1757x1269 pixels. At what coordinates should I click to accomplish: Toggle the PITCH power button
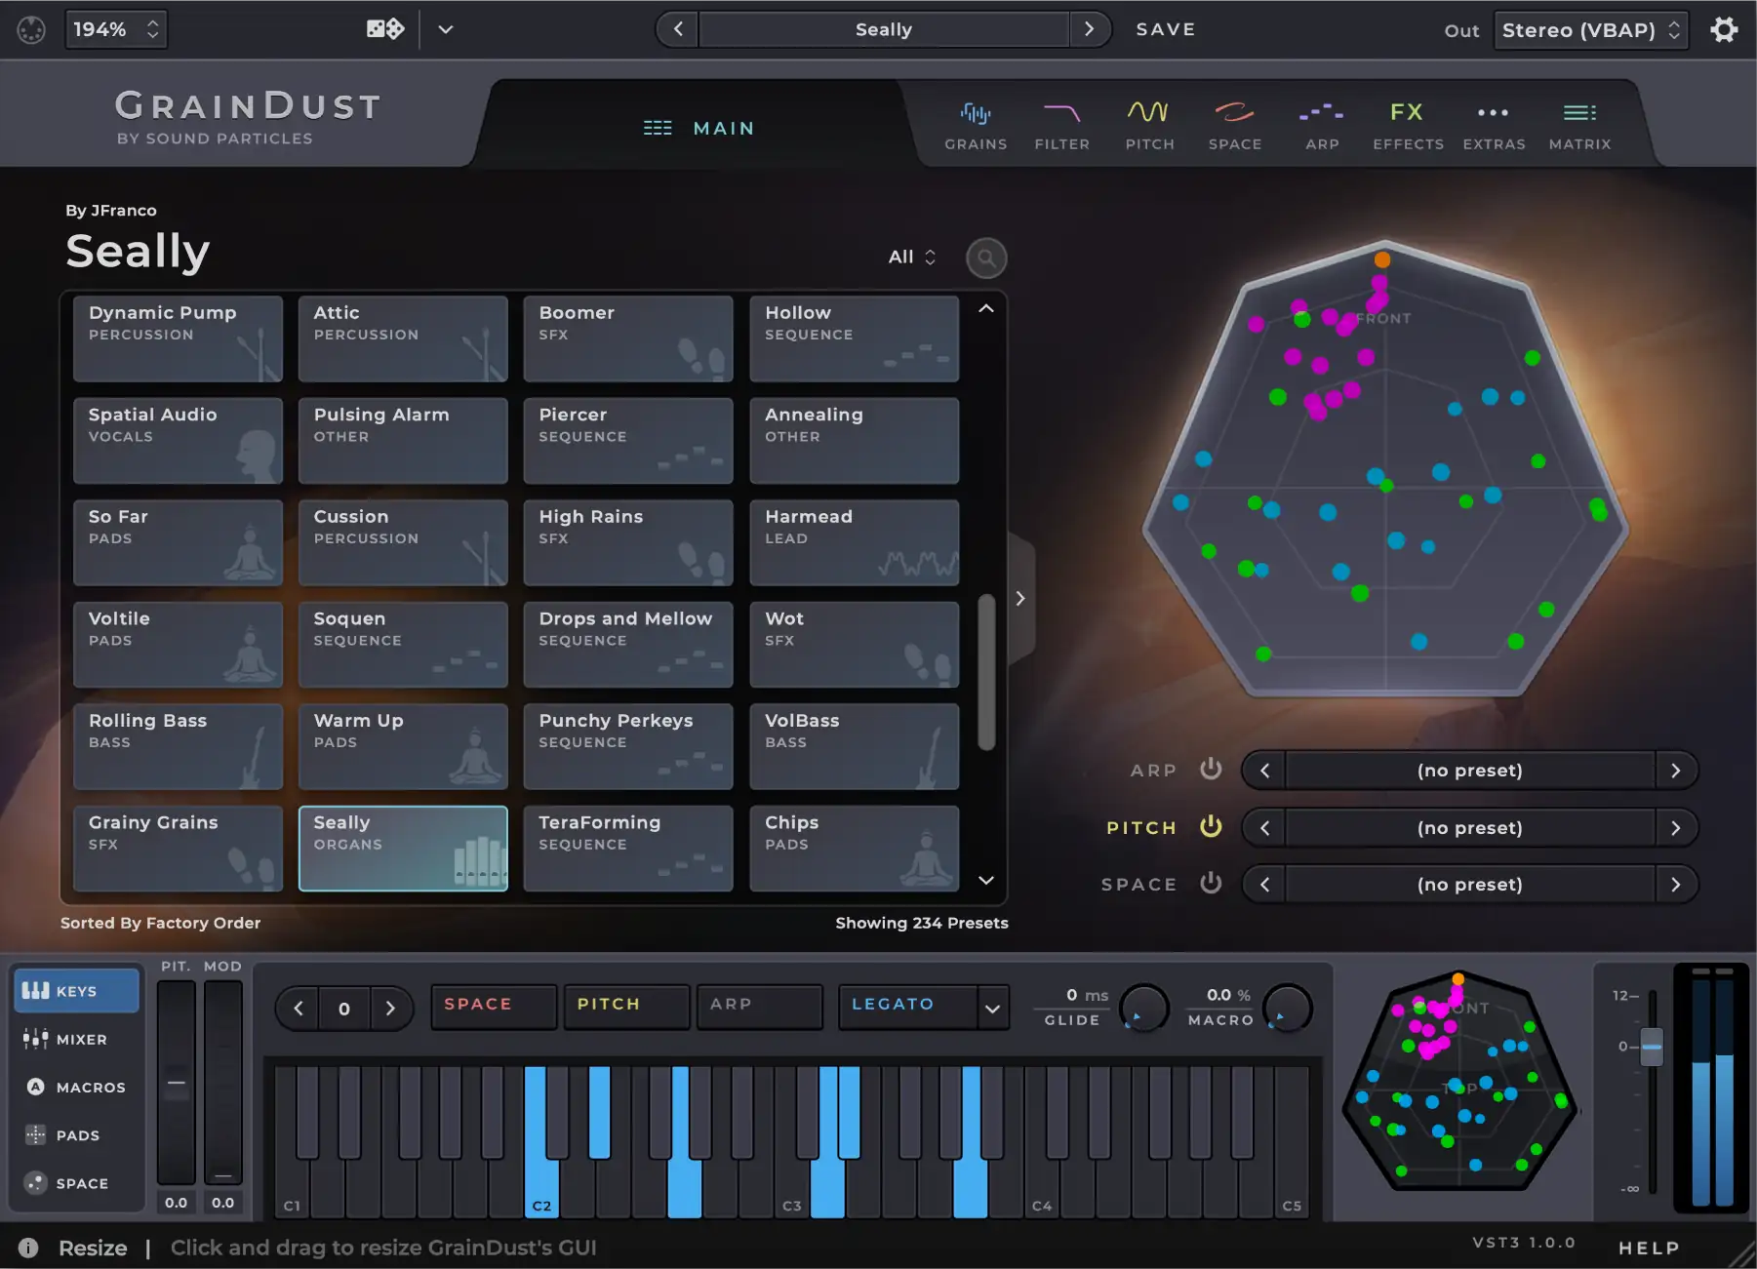(1211, 827)
